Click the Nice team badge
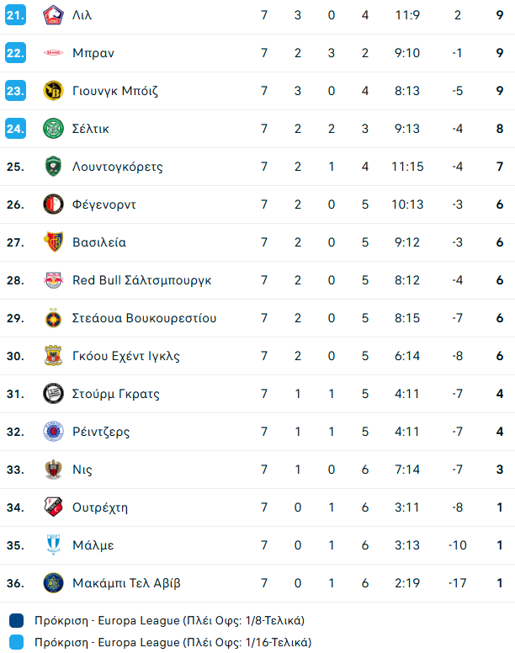Screen dimensions: 515x653 tap(53, 470)
